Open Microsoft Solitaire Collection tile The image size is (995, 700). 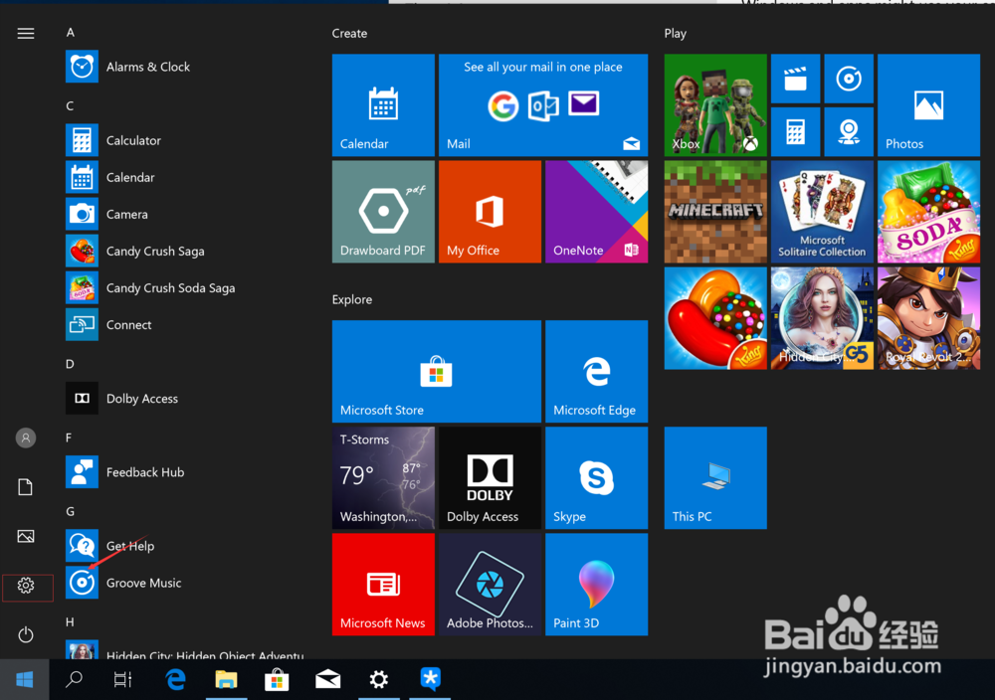[x=823, y=212]
